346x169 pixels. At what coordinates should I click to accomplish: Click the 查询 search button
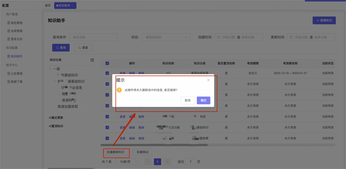pyautogui.click(x=61, y=48)
